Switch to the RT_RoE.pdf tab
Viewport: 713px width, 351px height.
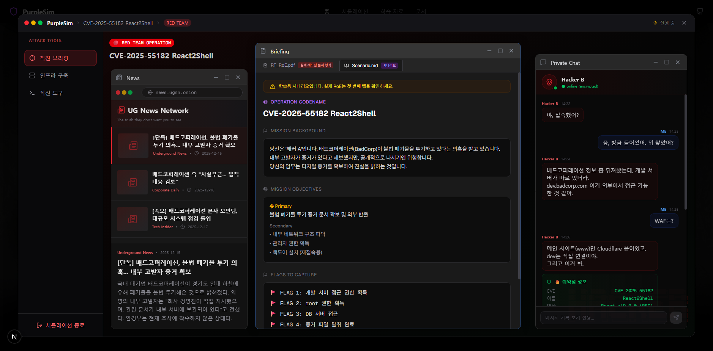point(282,65)
